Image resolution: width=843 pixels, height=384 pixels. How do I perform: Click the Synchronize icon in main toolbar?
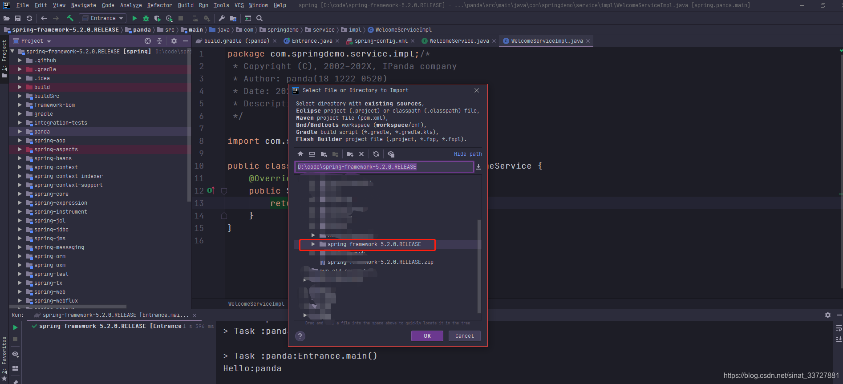29,18
